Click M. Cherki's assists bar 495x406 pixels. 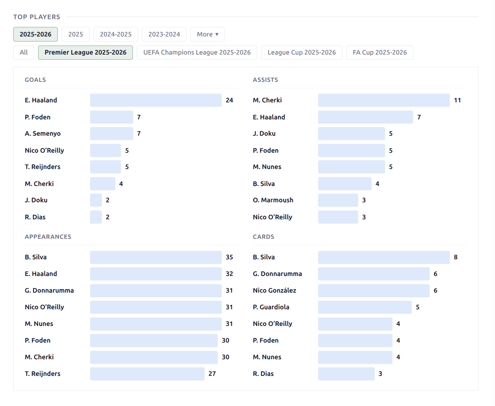point(384,100)
